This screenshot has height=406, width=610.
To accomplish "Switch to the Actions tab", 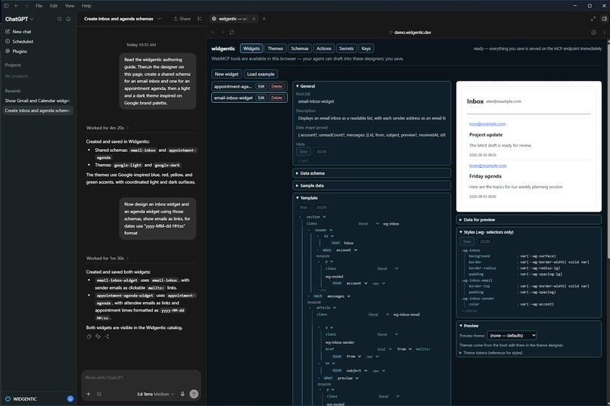I will [x=324, y=48].
